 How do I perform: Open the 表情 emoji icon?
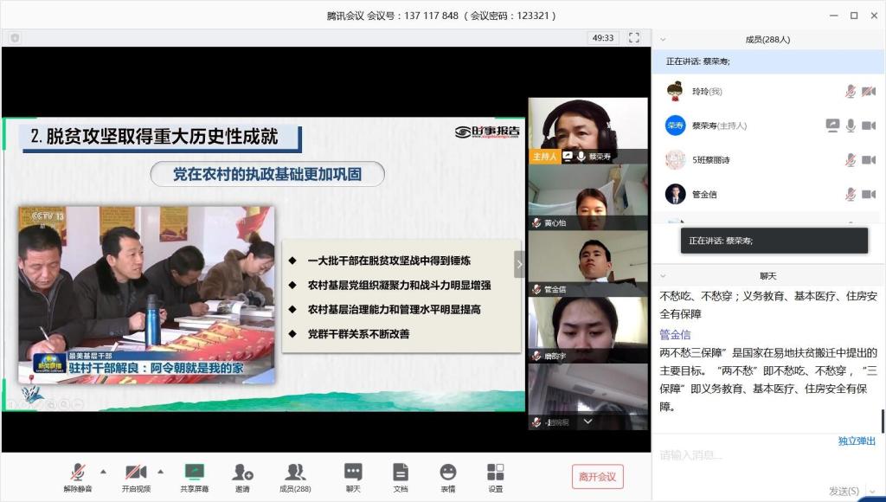pyautogui.click(x=448, y=478)
